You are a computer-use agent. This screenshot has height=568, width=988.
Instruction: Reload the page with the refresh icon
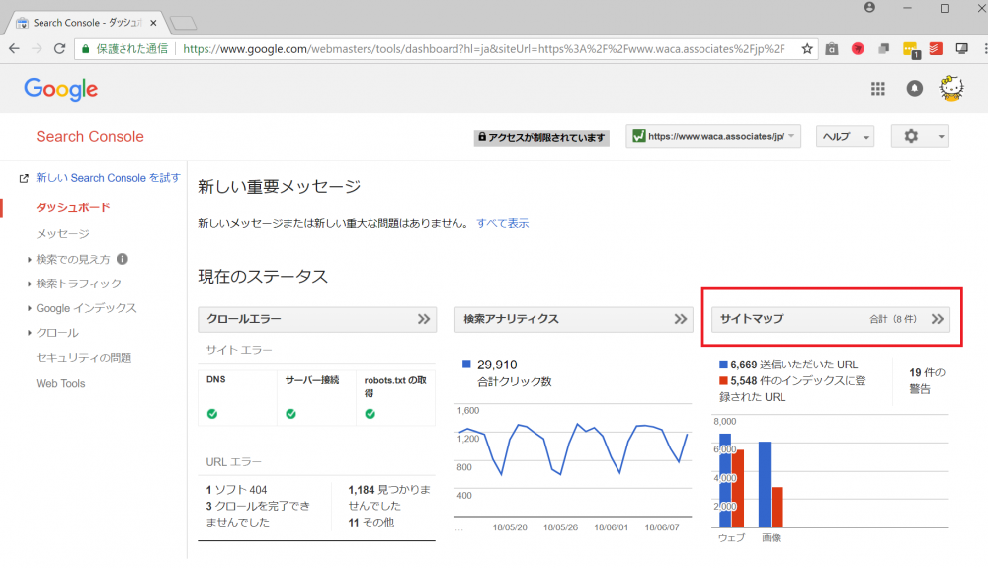(x=60, y=49)
